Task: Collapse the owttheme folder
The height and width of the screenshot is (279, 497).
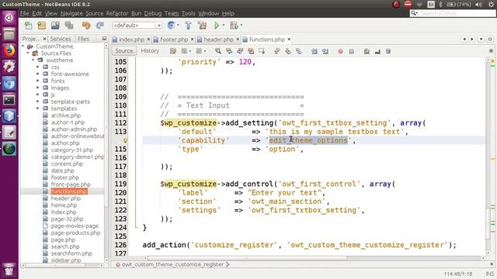Action: 33,60
